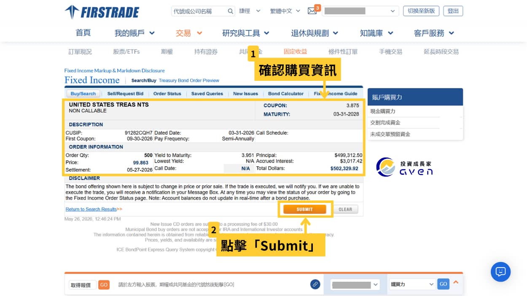The width and height of the screenshot is (527, 296).
Task: Click the coupon value 3.875
Action: click(352, 105)
